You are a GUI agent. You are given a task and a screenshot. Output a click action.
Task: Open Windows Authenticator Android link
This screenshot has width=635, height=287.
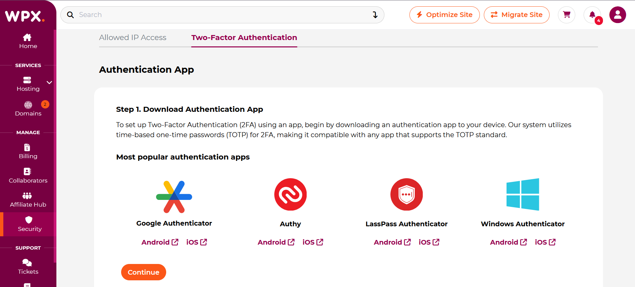click(509, 242)
